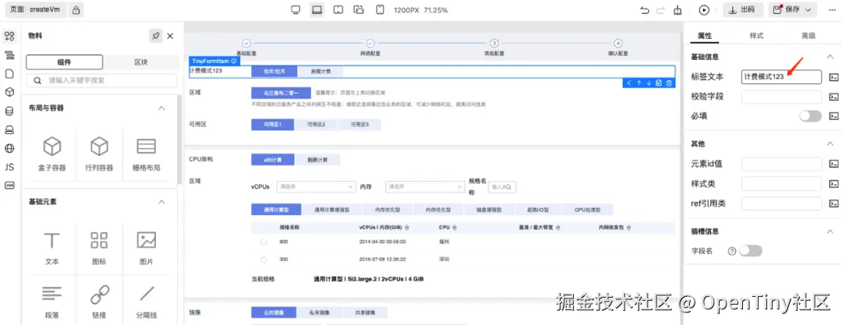Screen dimensions: 842x325
Task: Move selected TinyFormItem up
Action: click(639, 83)
